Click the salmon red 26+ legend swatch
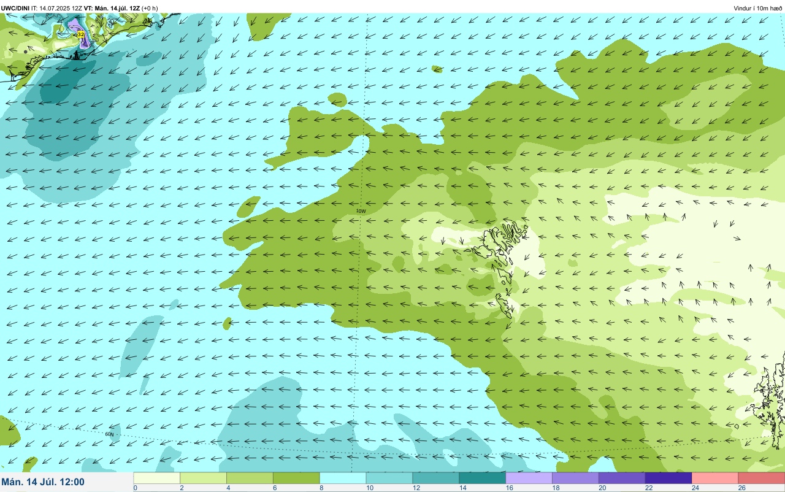Image resolution: width=785 pixels, height=492 pixels. [x=762, y=478]
